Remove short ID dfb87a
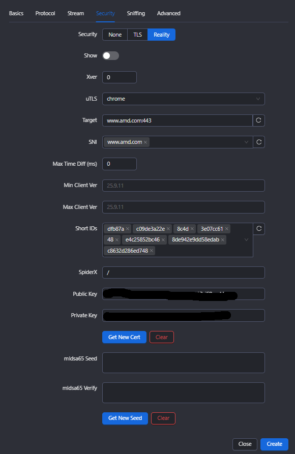Screen dimensions: 295x454 (128, 229)
